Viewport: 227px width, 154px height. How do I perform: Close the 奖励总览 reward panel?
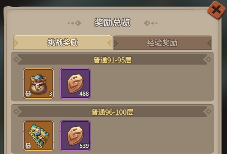[x=217, y=10]
